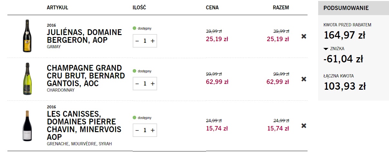This screenshot has height=154, width=389.
Task: Open Champagne Grand Cru Brut product link
Action: click(x=86, y=76)
